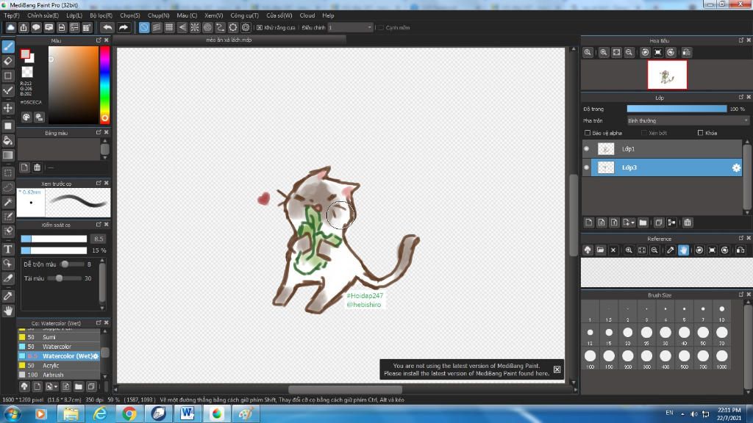
Task: Click the Undo arrow in top toolbar
Action: (x=107, y=27)
